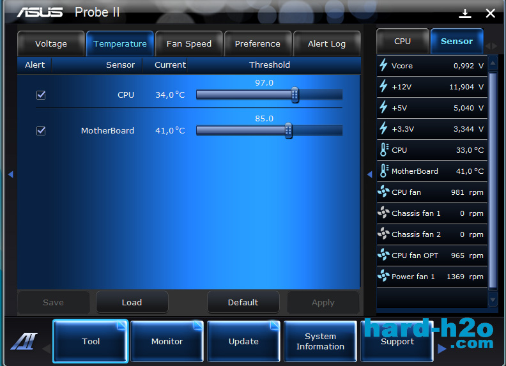Disable the CPU temperature alert checkbox

pyautogui.click(x=41, y=95)
